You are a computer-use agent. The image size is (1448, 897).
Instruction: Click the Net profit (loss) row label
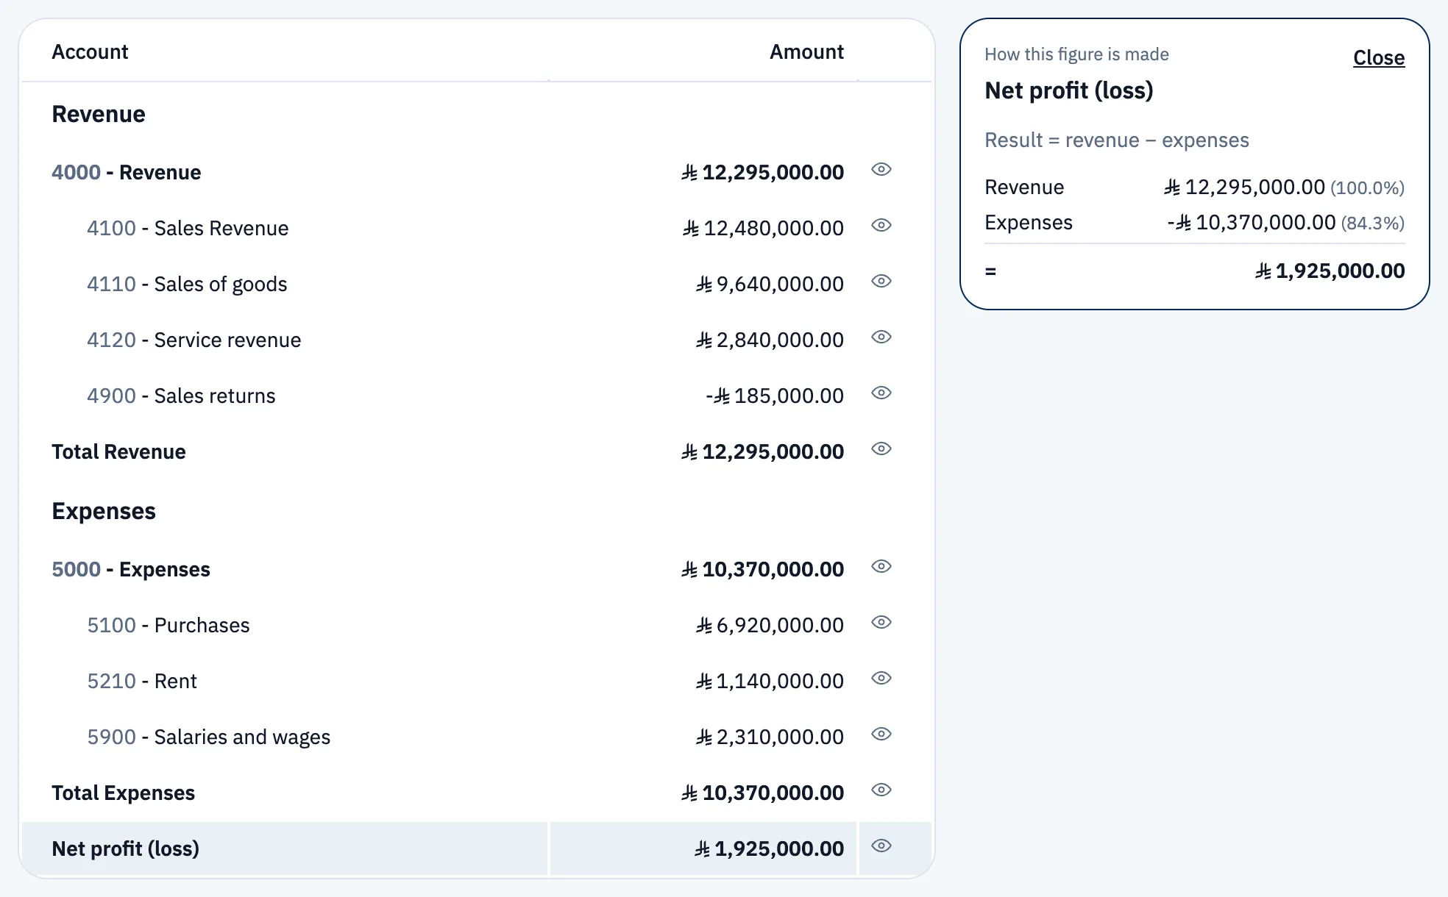click(x=125, y=849)
